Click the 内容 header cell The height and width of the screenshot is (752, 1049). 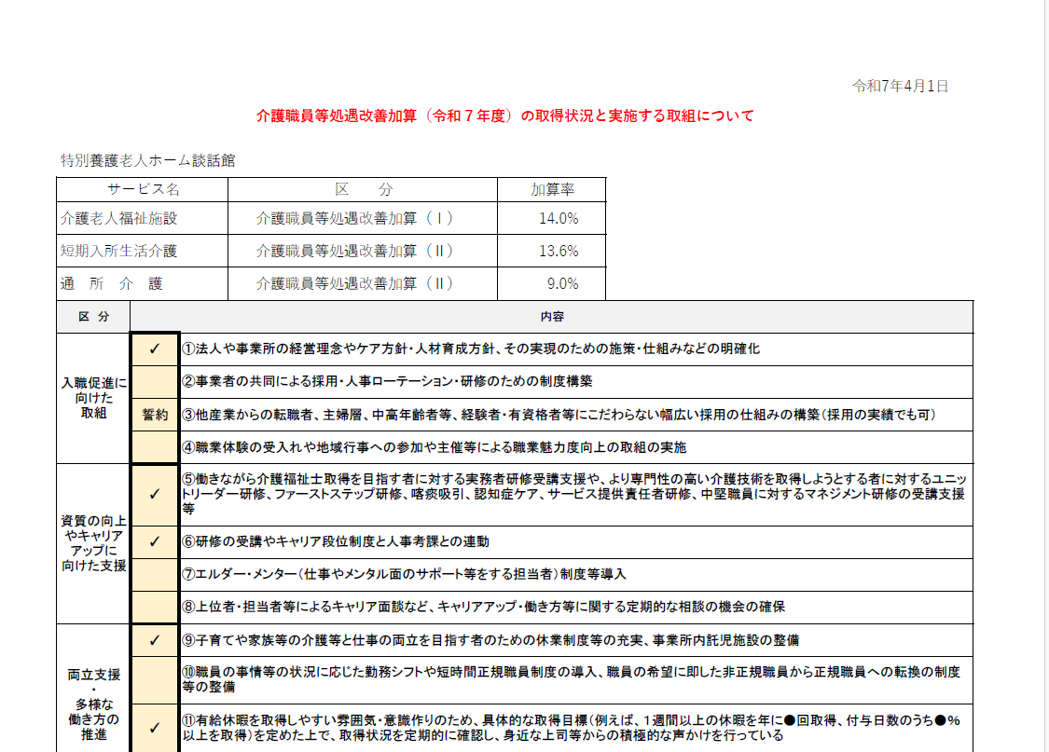click(x=551, y=317)
